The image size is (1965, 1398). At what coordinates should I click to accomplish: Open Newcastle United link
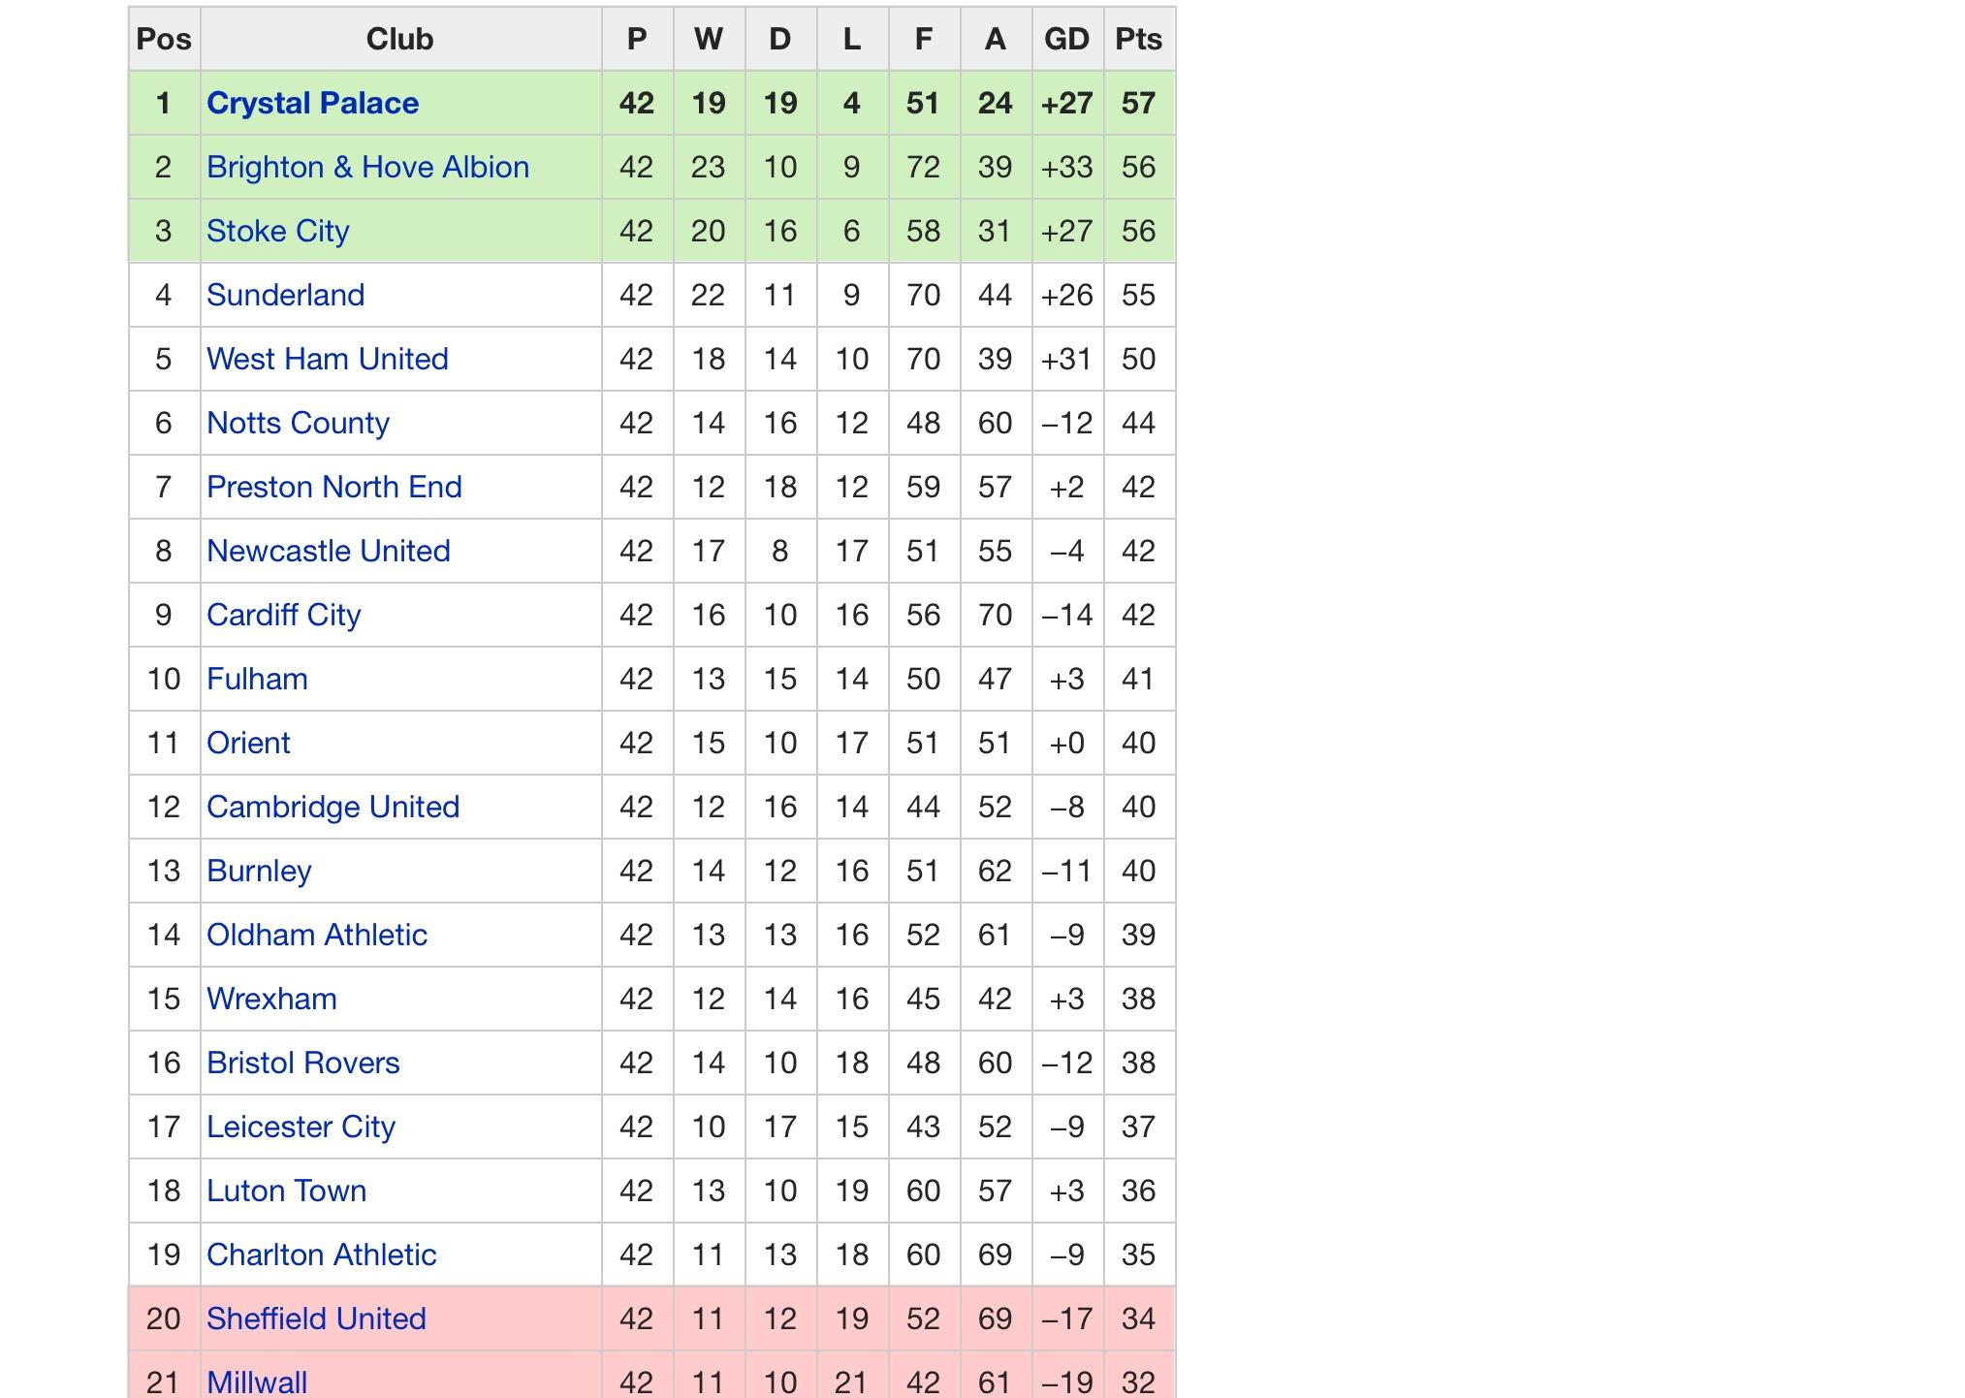coord(328,551)
